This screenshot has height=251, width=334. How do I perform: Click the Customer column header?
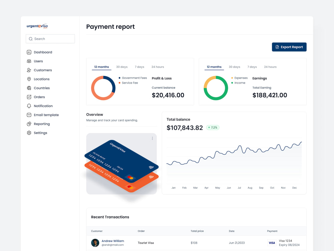pos(97,231)
